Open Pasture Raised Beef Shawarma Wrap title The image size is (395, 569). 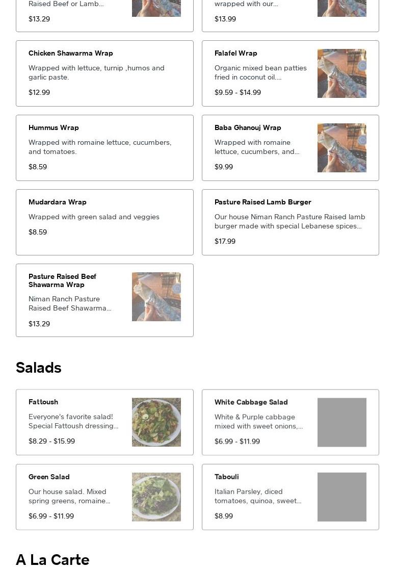(62, 280)
